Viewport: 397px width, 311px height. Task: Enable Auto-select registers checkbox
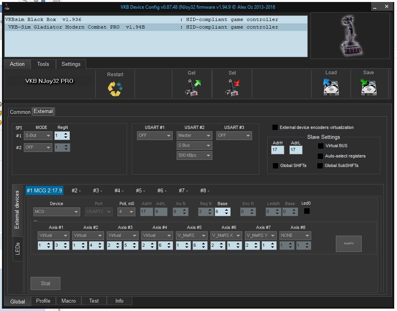321,156
